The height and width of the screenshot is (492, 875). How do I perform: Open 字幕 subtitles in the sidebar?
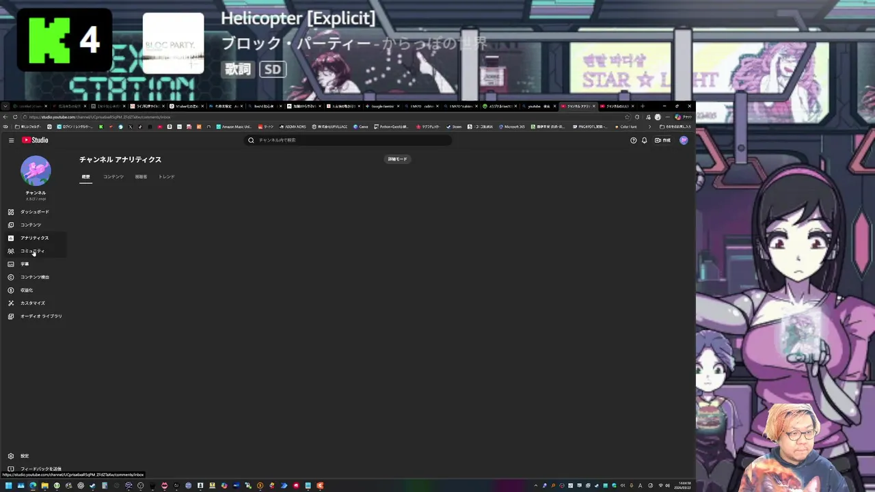[34, 264]
